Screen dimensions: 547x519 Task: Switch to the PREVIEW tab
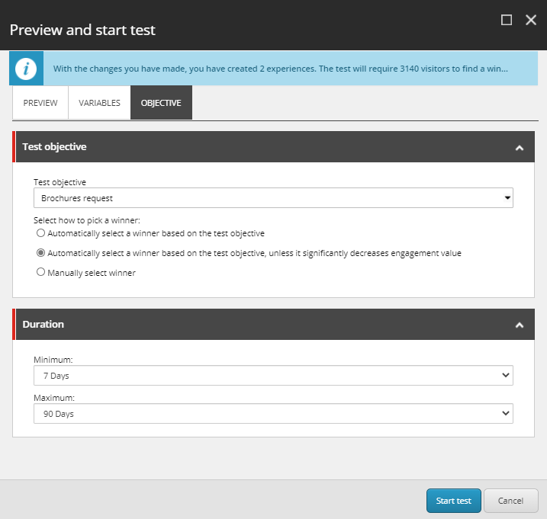pyautogui.click(x=40, y=103)
